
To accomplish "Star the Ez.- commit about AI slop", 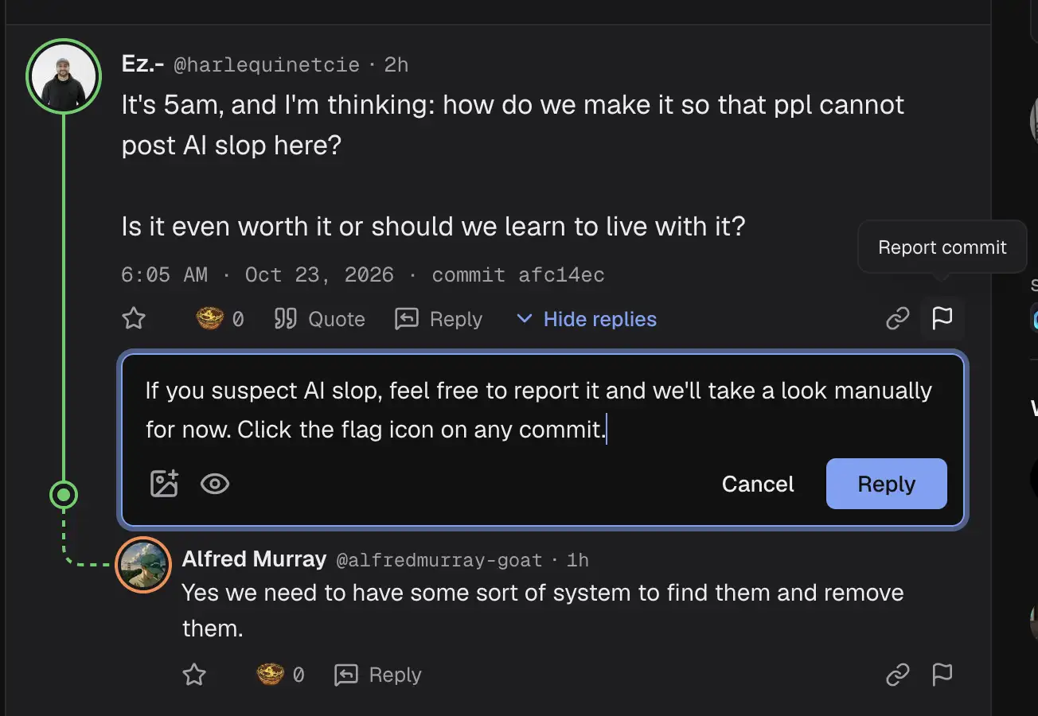I will (134, 319).
